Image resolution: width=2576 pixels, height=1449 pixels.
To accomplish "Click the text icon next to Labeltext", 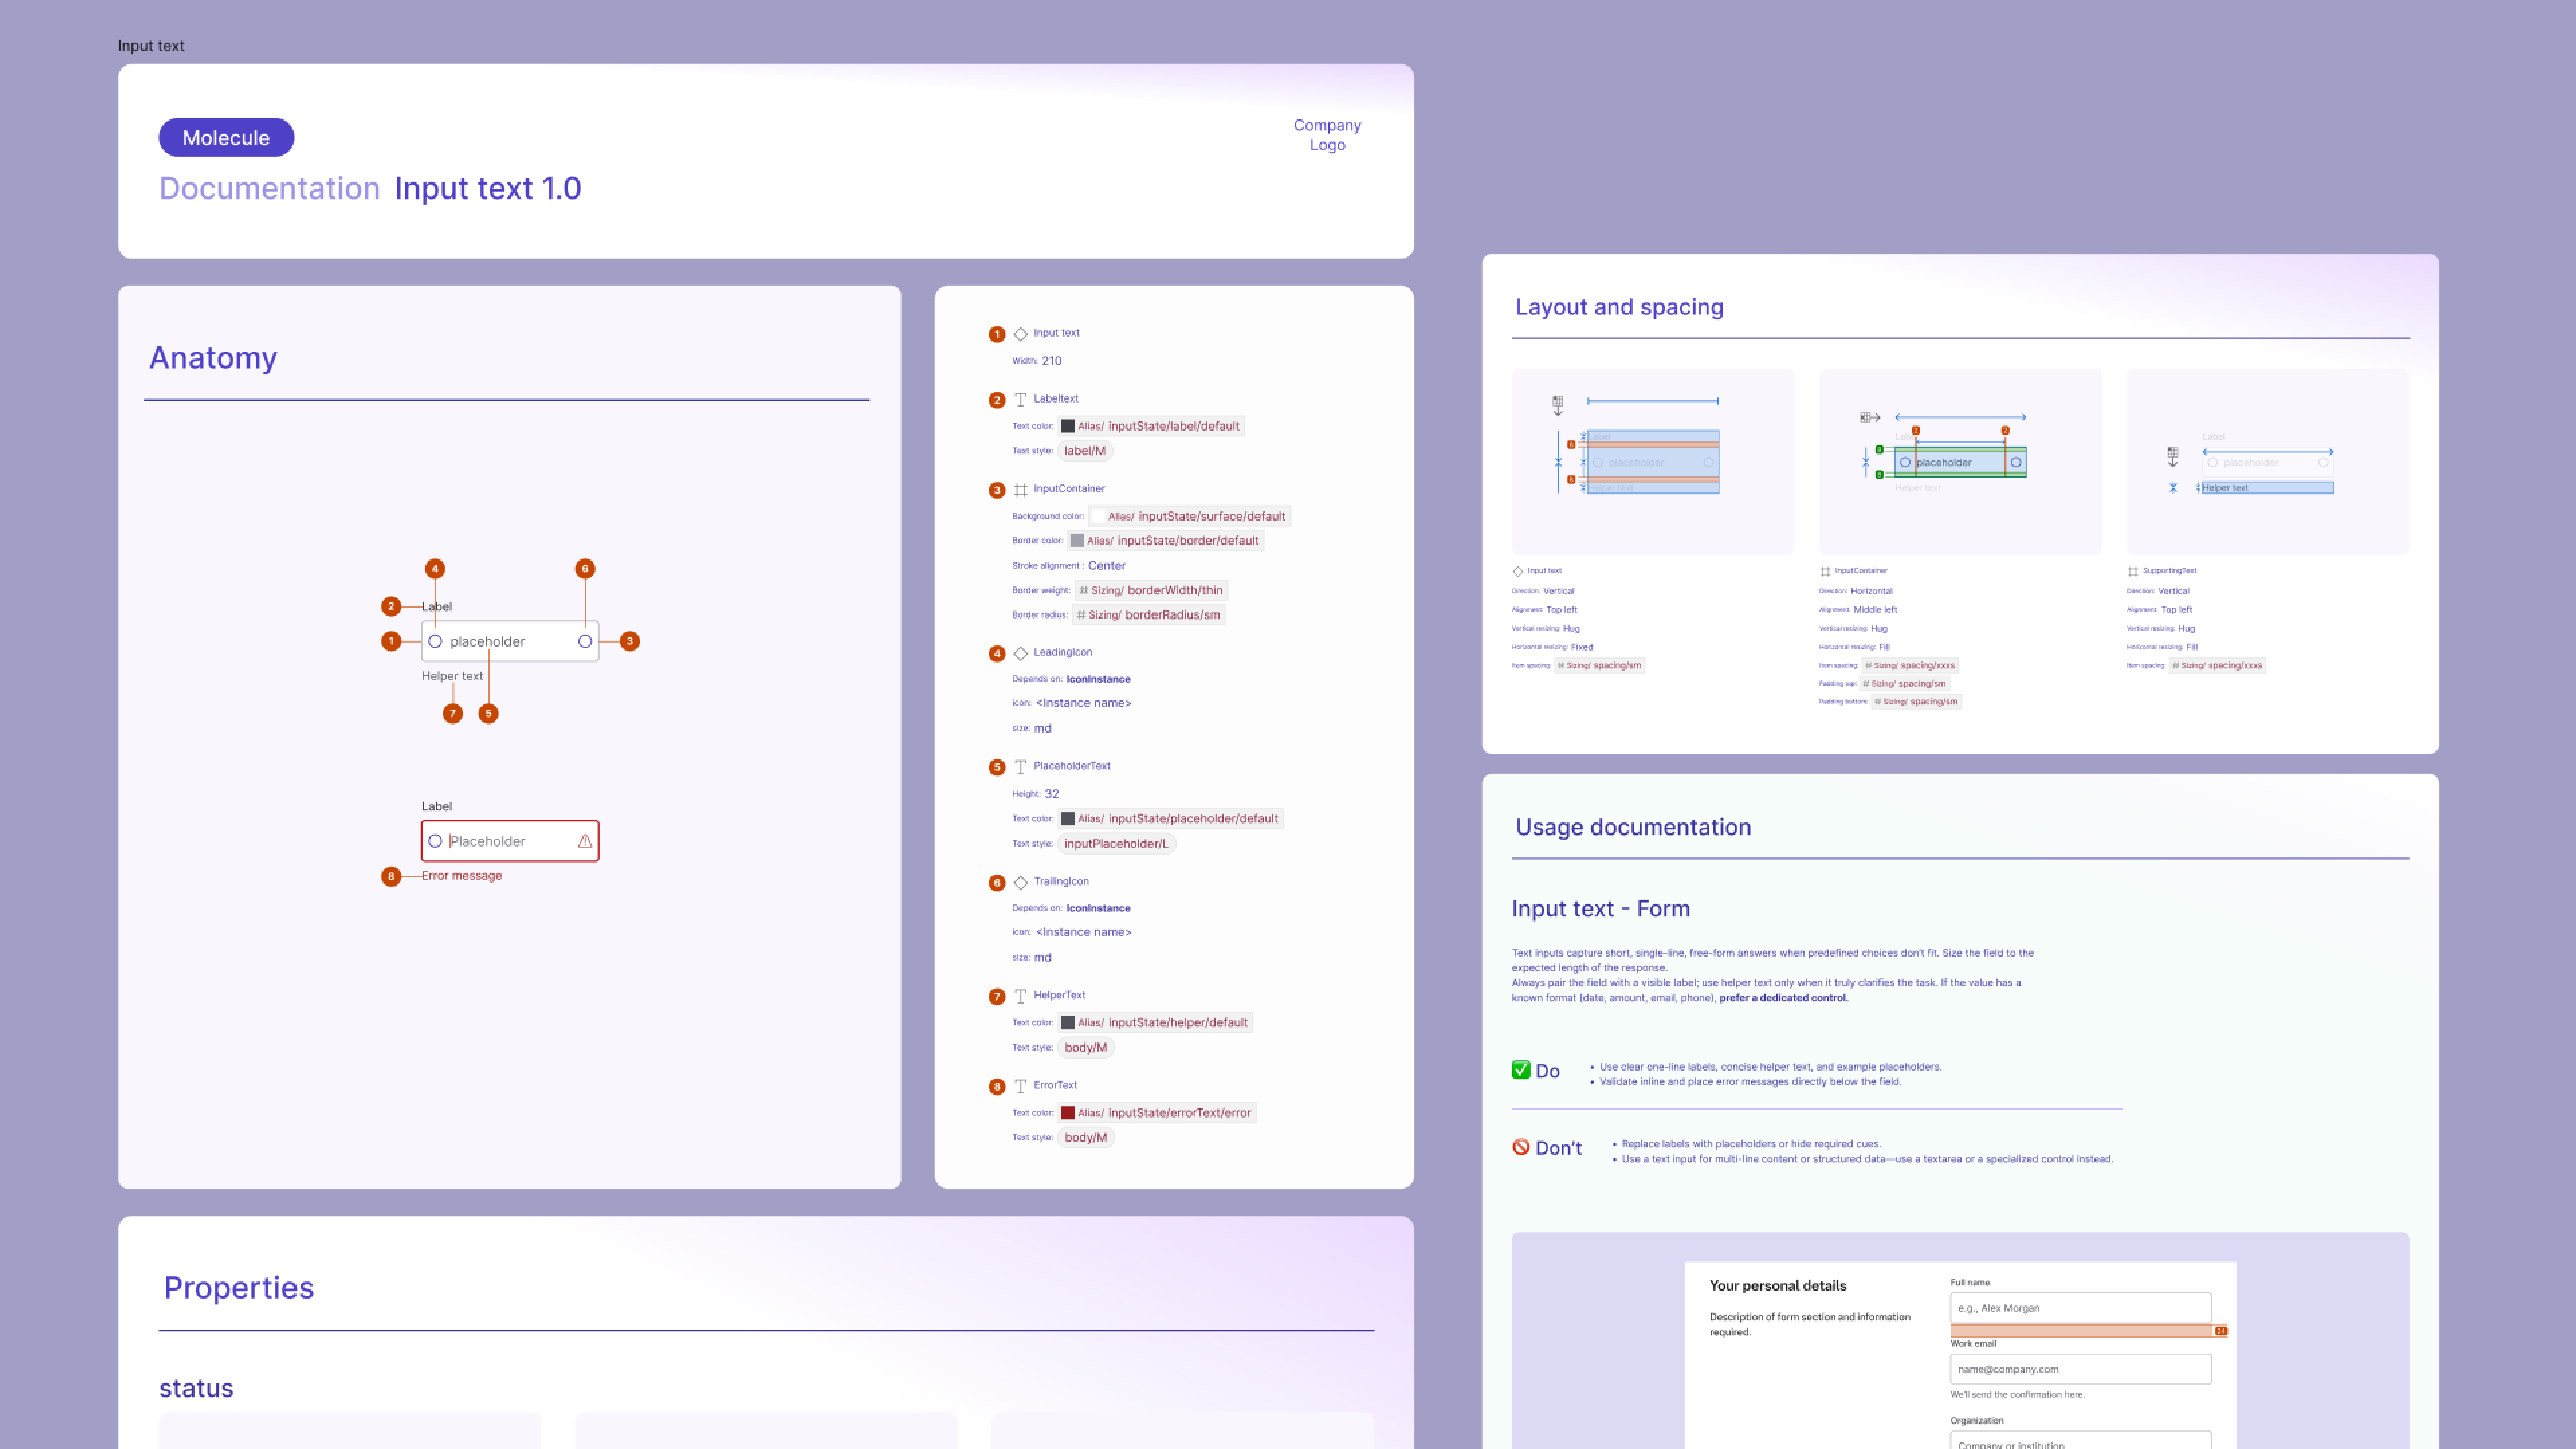I will (x=1020, y=399).
